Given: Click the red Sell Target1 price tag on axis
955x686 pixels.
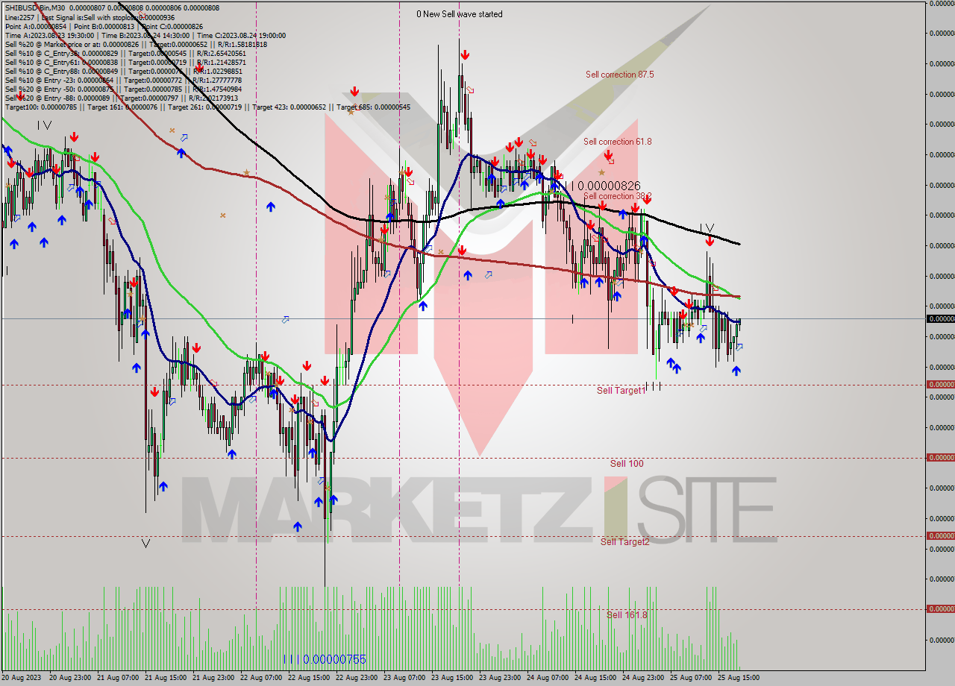Looking at the screenshot, I should tap(940, 385).
